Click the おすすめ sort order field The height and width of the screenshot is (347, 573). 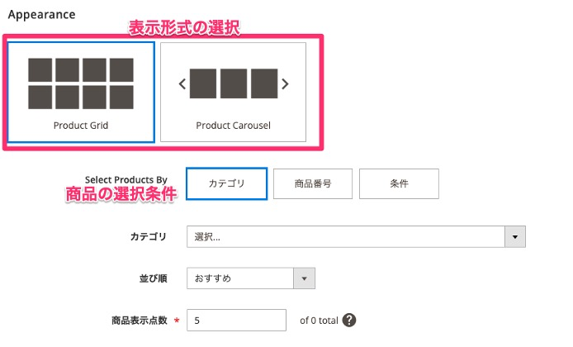click(241, 278)
